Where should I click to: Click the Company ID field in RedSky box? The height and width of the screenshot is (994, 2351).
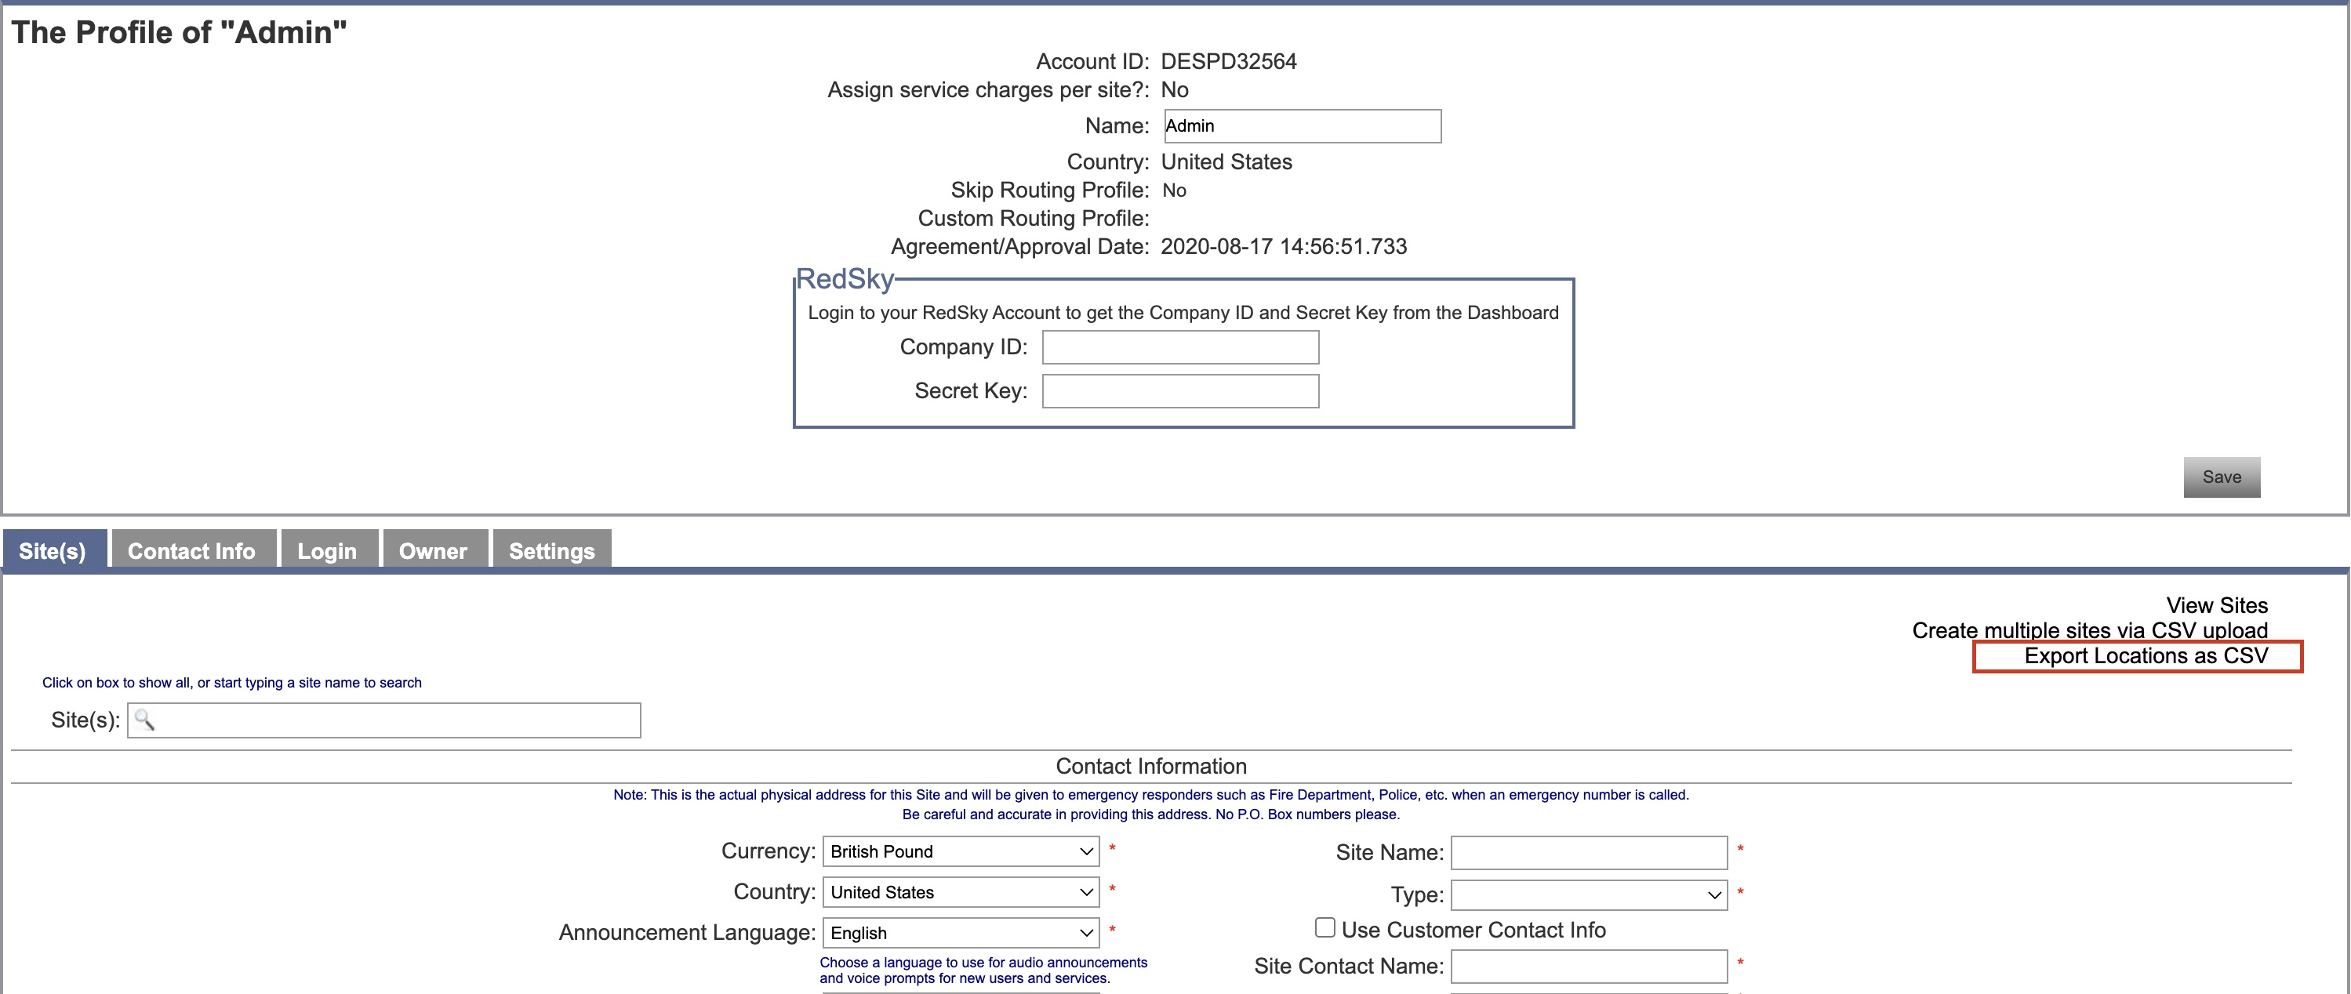pos(1179,346)
